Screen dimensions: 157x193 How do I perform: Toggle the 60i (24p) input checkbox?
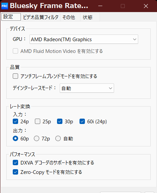(82, 122)
